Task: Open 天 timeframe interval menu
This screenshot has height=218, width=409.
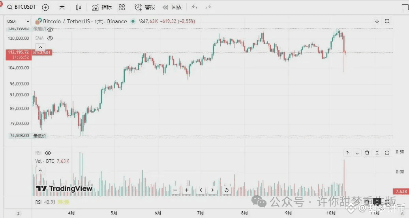Action: click(x=62, y=7)
